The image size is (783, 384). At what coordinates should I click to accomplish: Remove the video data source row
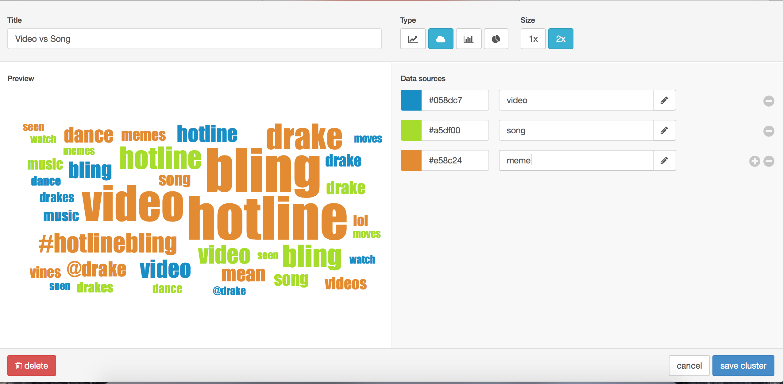click(x=769, y=101)
